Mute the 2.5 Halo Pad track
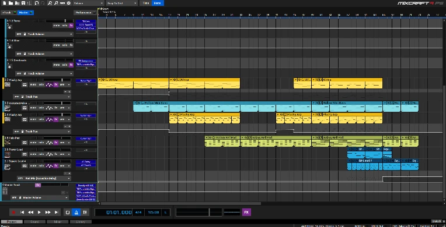 (33, 143)
